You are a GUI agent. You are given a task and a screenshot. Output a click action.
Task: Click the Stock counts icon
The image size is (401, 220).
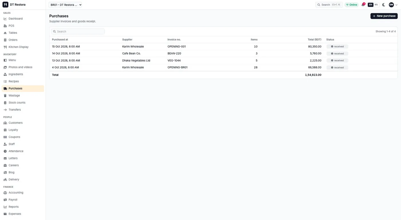5,103
